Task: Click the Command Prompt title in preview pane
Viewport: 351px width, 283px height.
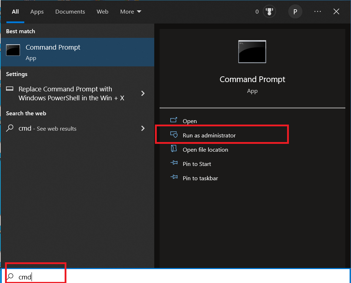Action: (252, 80)
